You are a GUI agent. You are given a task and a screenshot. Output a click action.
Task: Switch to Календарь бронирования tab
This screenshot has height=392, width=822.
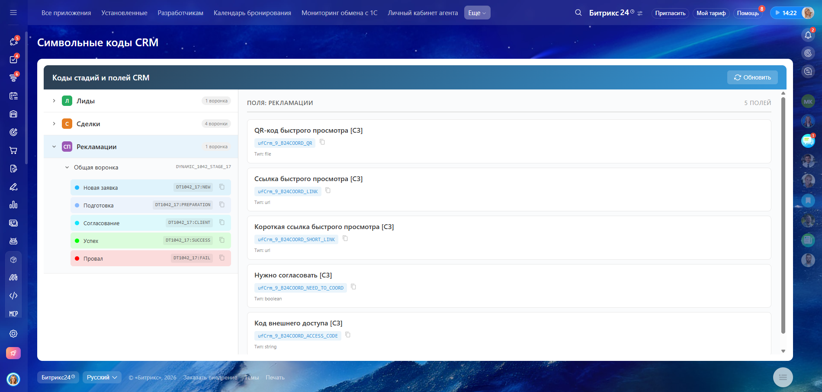coord(252,13)
